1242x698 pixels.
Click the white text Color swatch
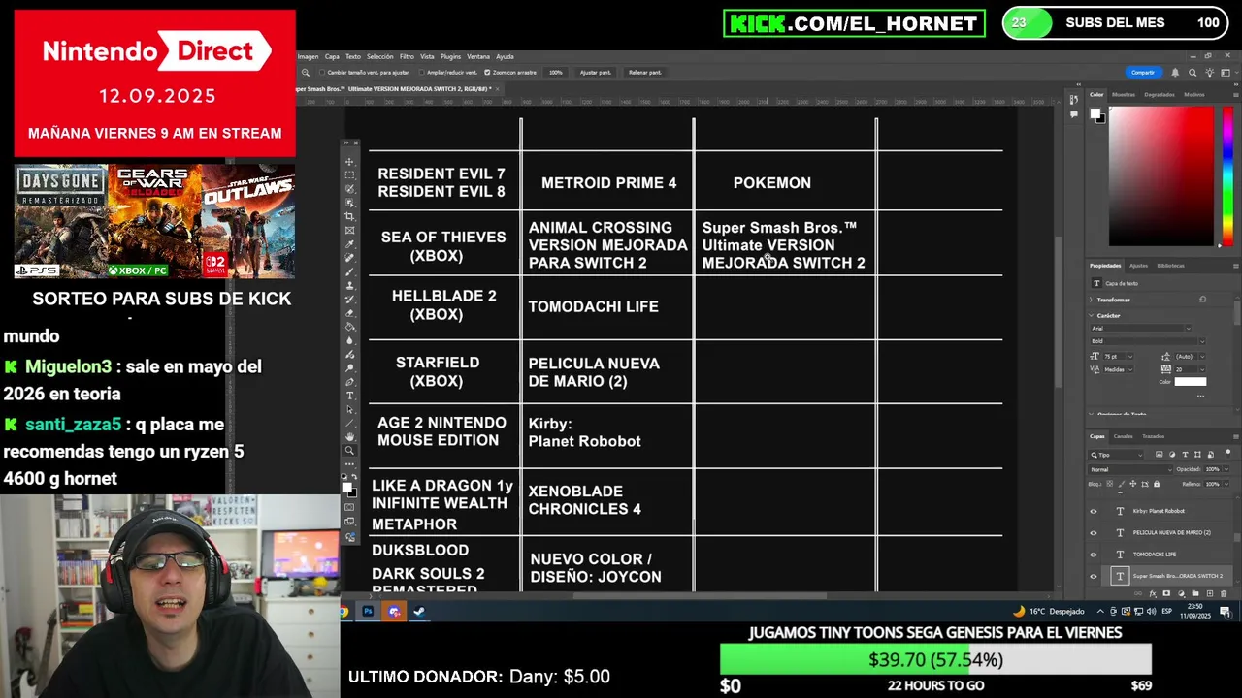point(1191,381)
